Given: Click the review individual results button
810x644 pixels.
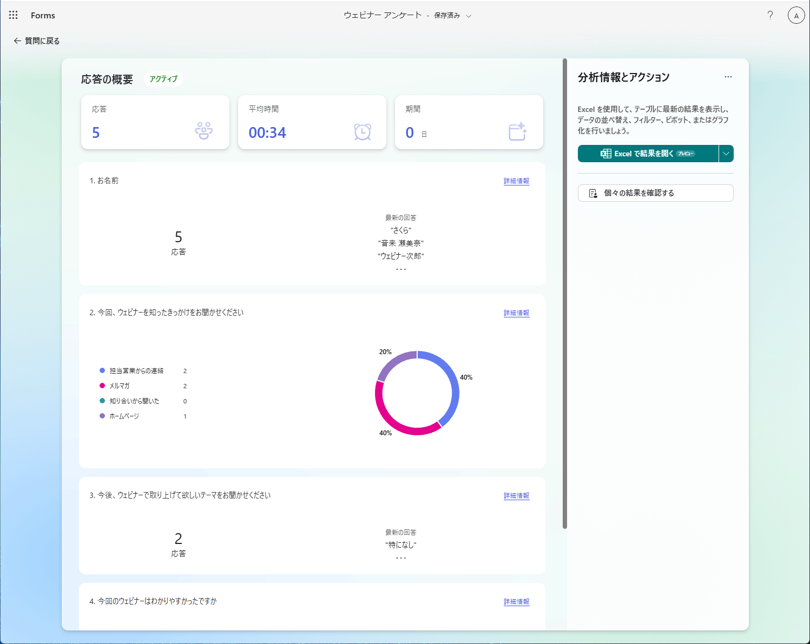Looking at the screenshot, I should [655, 193].
